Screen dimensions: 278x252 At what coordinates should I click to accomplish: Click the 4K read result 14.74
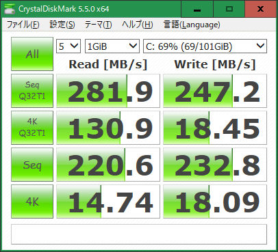(108, 201)
